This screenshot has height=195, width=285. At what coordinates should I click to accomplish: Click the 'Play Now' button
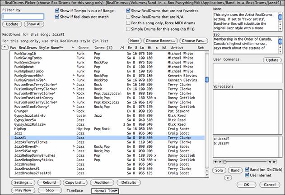pyautogui.click(x=23, y=190)
